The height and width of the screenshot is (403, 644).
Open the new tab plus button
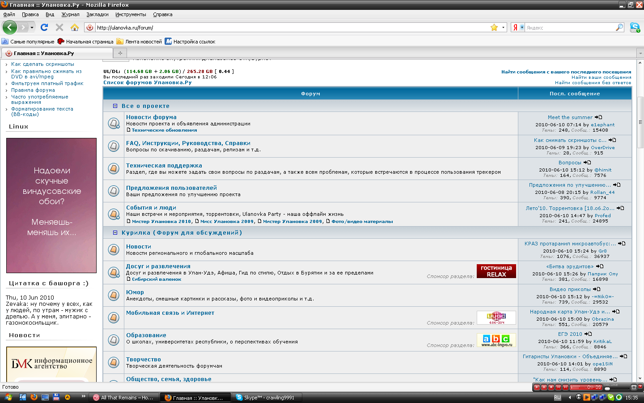tap(120, 53)
